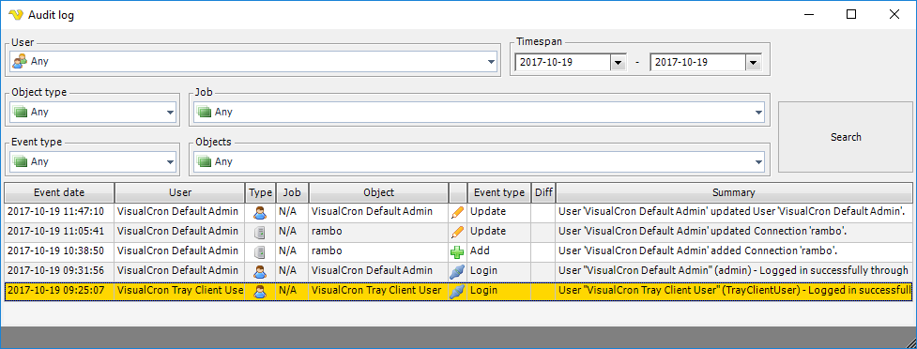Click the users icon in the User dropdown
This screenshot has width=917, height=349.
(20, 61)
